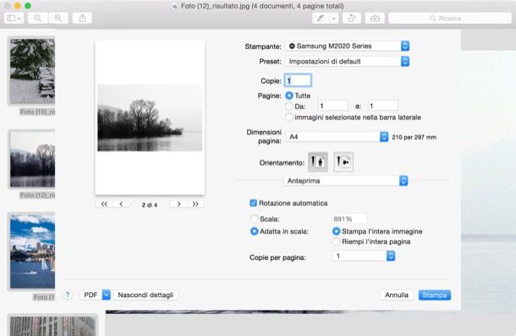
Task: Select the Tutte pages radio button
Action: (289, 96)
